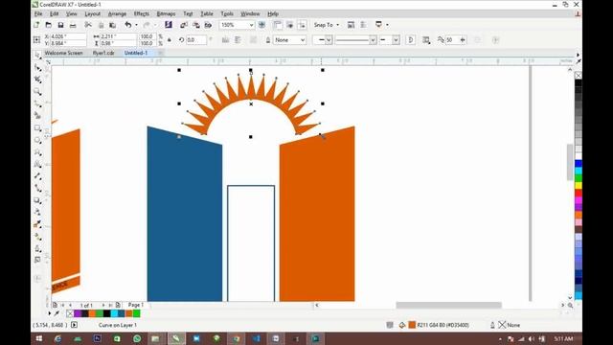Toggle Show Guidelines button

coord(302,25)
